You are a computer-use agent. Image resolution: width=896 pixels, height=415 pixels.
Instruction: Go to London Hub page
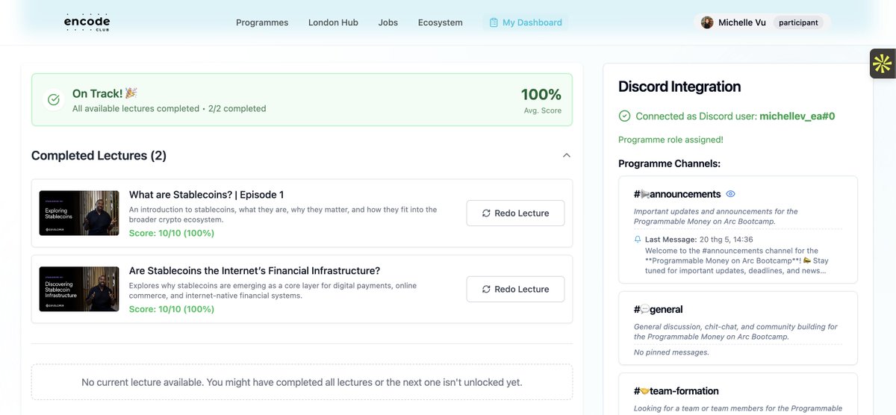pyautogui.click(x=333, y=22)
